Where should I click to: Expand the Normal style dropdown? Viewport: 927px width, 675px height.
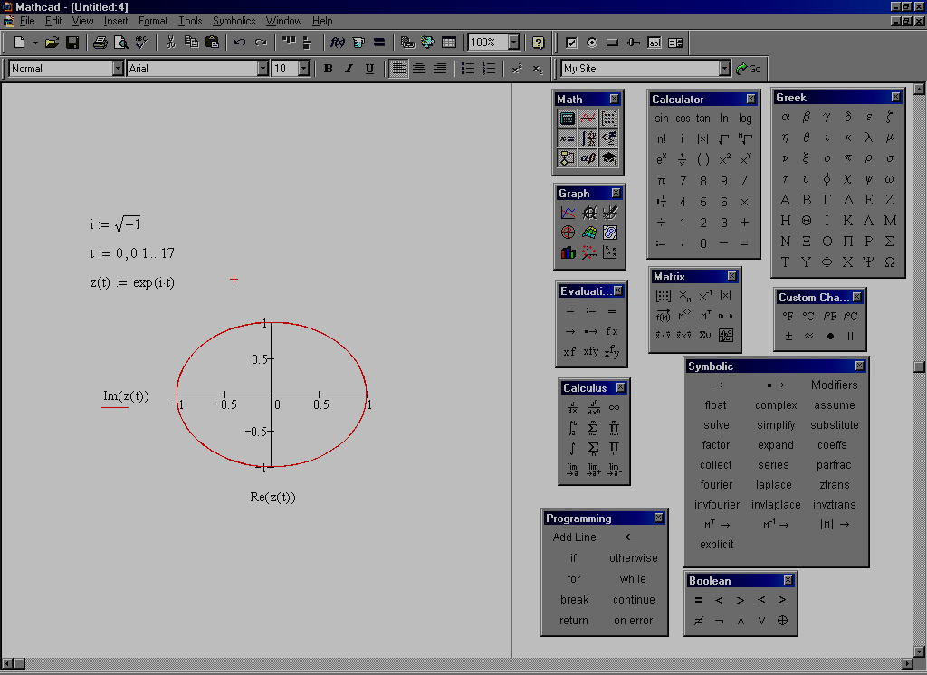click(118, 69)
